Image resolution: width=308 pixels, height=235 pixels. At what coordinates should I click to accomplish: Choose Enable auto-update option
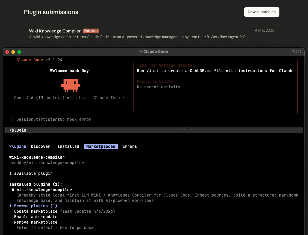click(x=36, y=217)
